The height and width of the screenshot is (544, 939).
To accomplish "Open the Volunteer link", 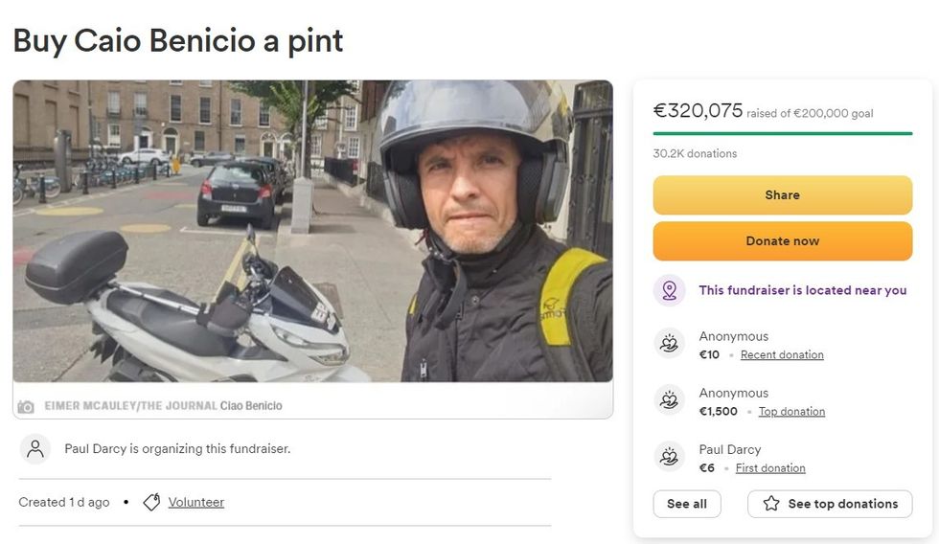I will tap(196, 502).
